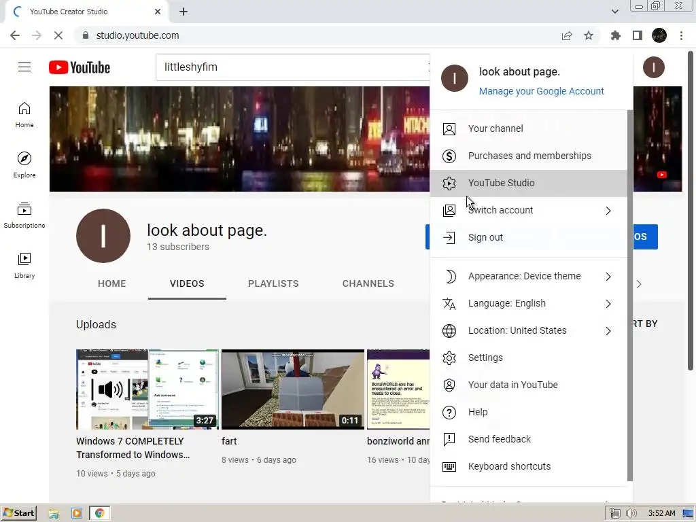696x522 pixels.
Task: Open the 3:27 Windows 7 video thumbnail
Action: [x=147, y=389]
